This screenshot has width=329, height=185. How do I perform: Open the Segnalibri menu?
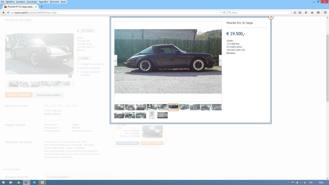(43, 2)
